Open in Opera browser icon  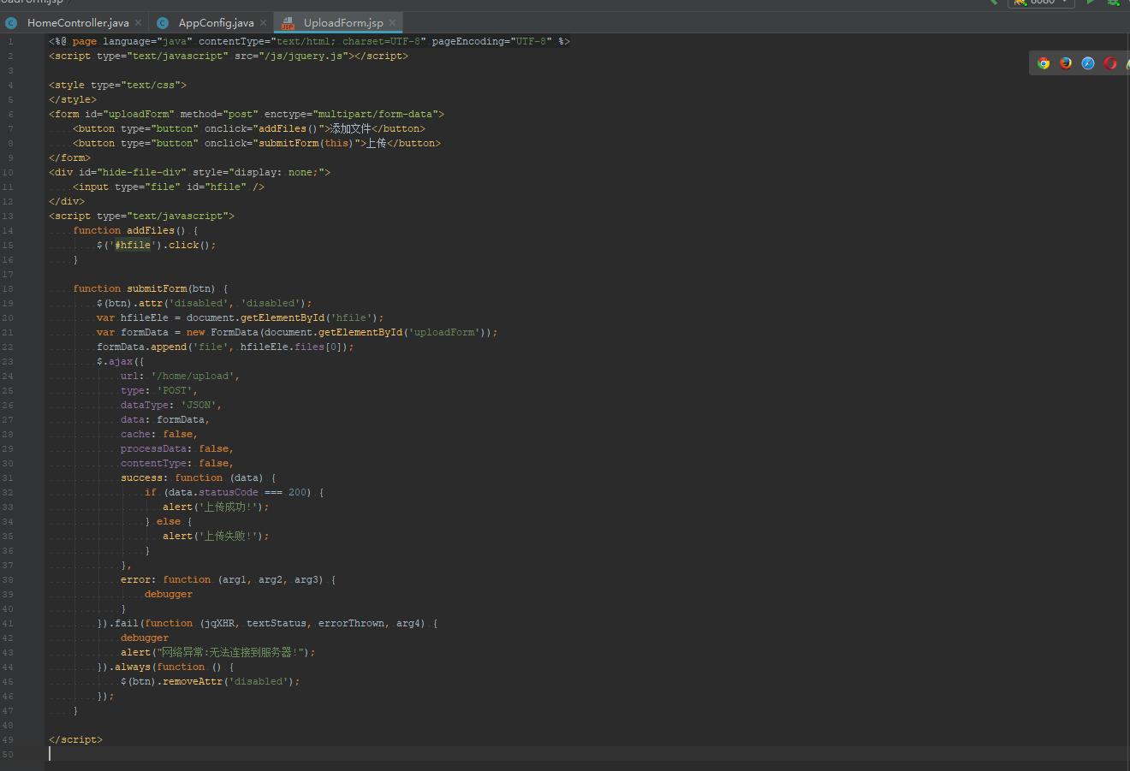point(1110,63)
